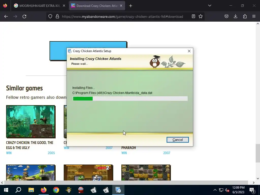Viewport: 260px width, 195px height.
Task: Open the tracking protection shield
Action: (50, 17)
